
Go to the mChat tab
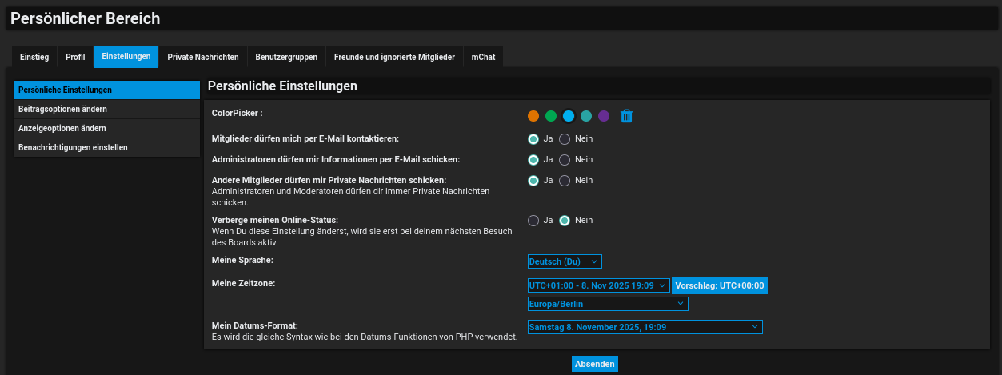click(x=483, y=57)
